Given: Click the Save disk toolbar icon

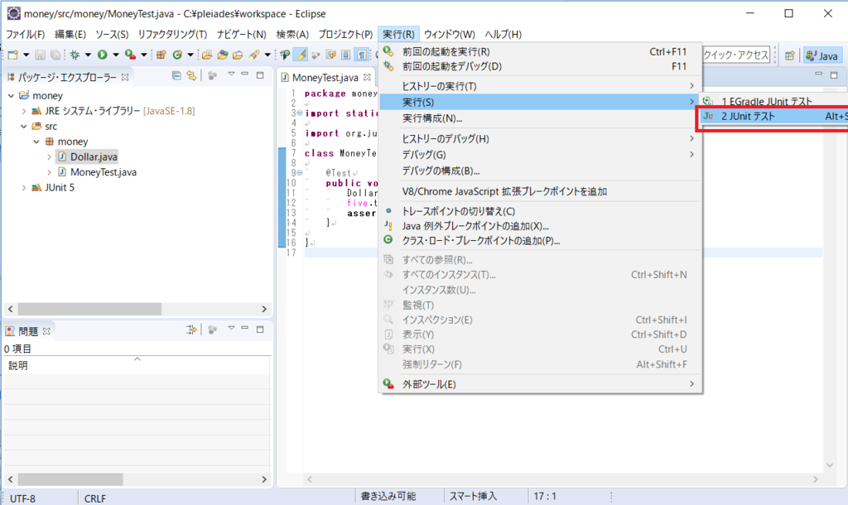Looking at the screenshot, I should 40,55.
